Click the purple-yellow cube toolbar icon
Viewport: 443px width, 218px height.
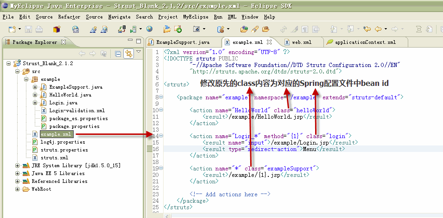57,29
